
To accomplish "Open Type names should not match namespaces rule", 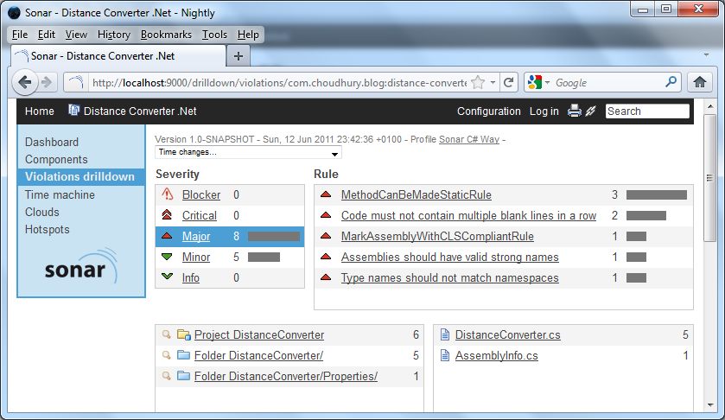I will point(450,277).
